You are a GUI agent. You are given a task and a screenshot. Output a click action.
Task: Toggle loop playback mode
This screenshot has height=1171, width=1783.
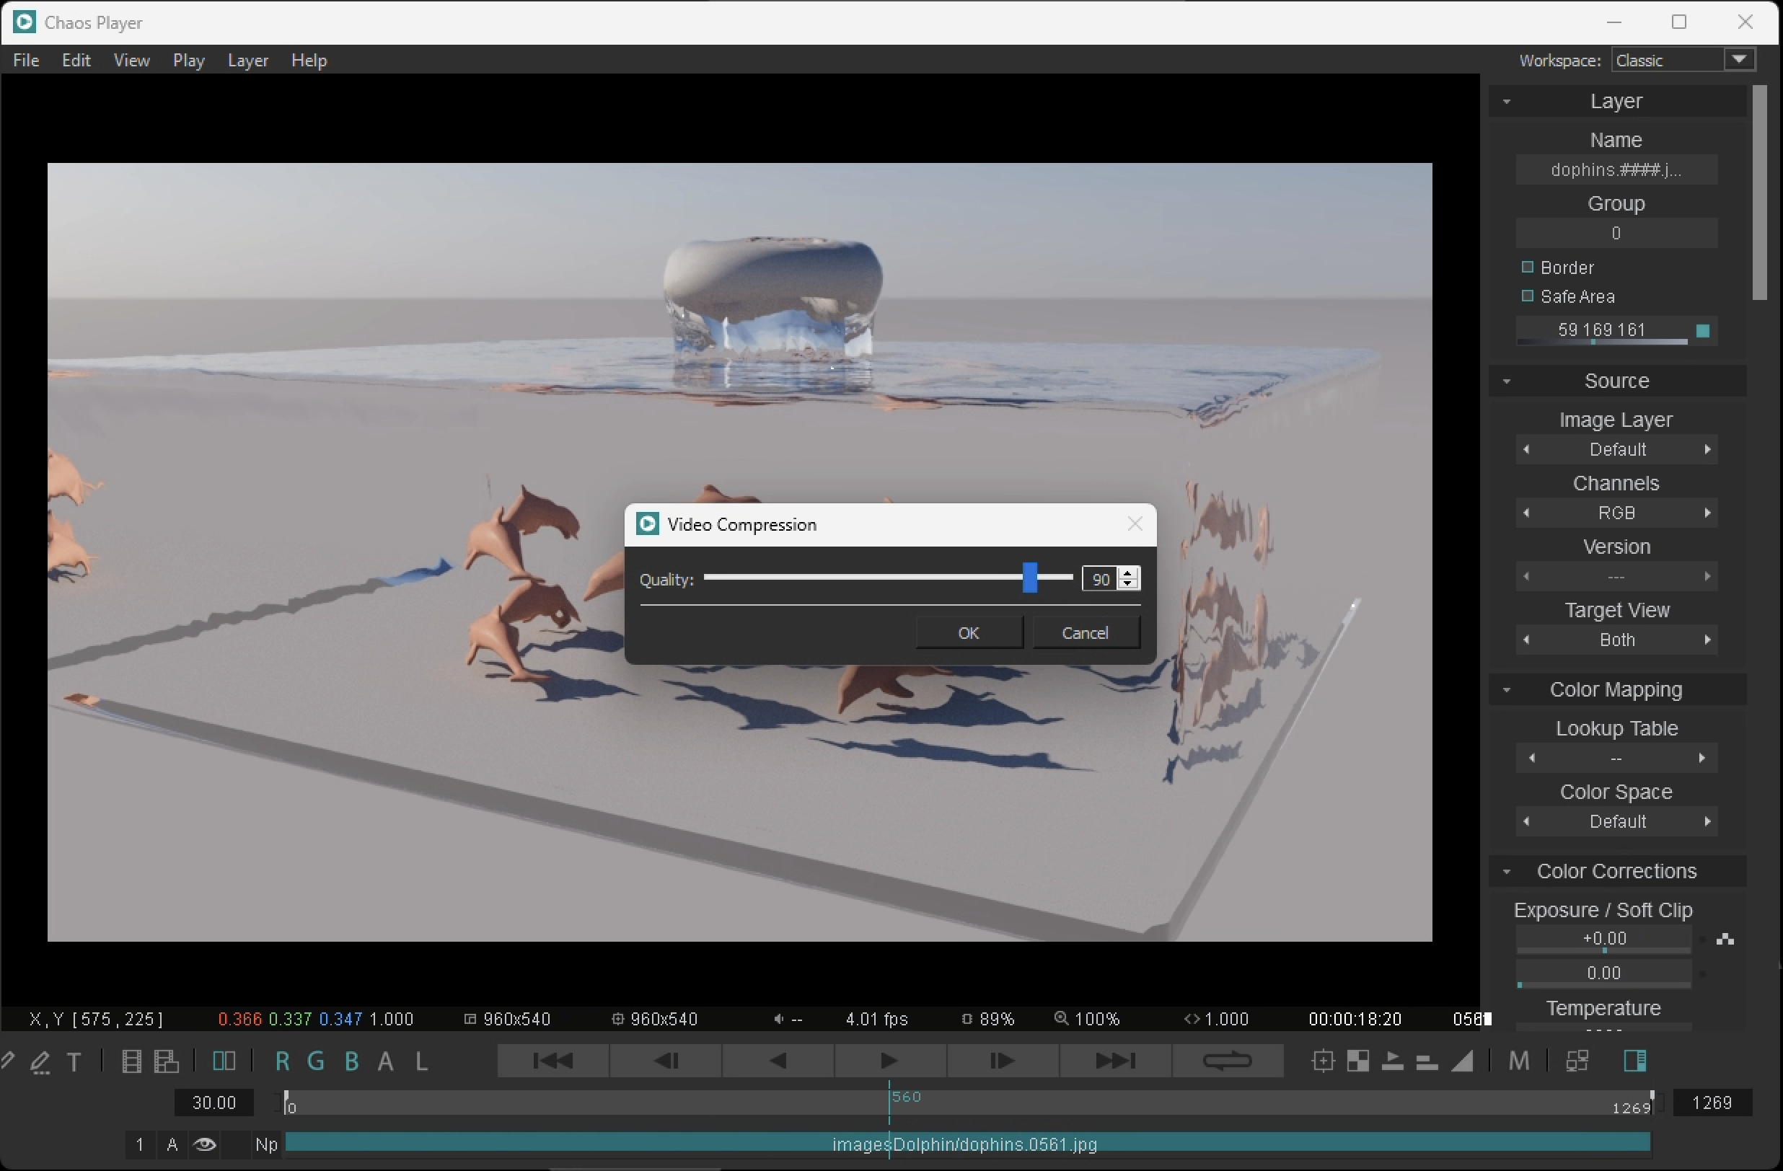[x=1226, y=1061]
